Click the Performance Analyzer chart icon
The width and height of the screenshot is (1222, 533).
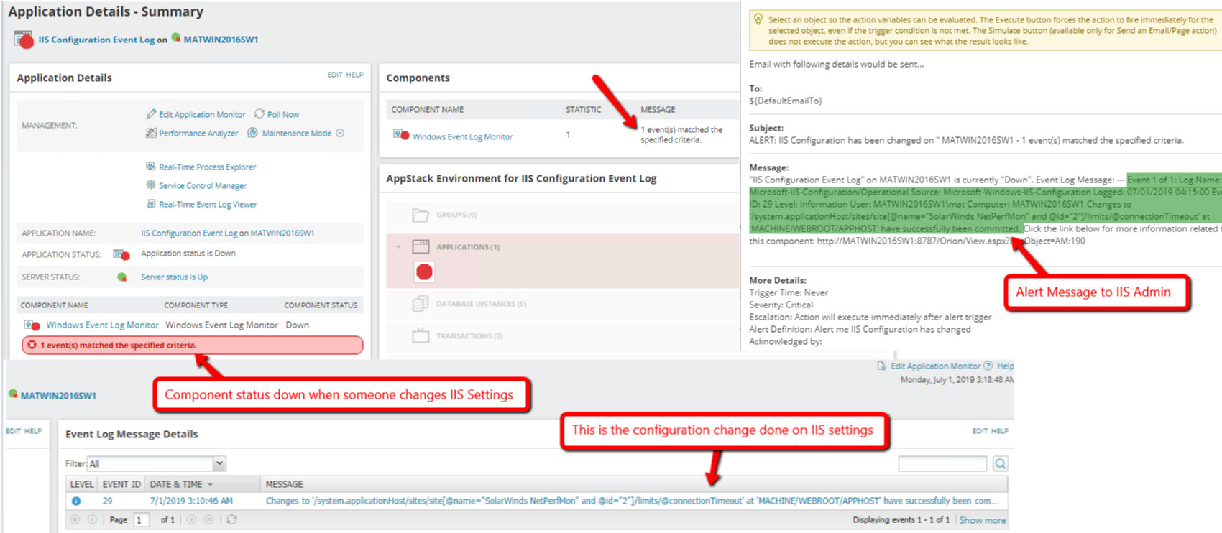coord(151,132)
